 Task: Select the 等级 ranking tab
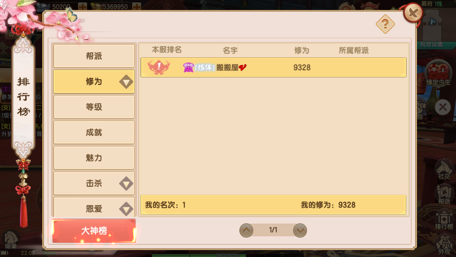[x=94, y=107]
